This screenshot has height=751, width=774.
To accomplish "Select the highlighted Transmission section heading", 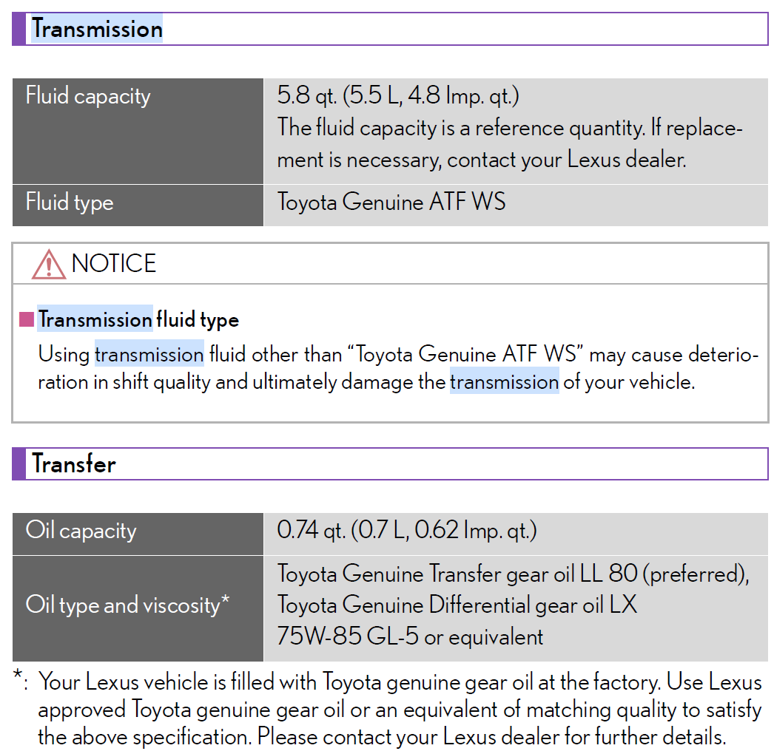I will click(x=97, y=30).
